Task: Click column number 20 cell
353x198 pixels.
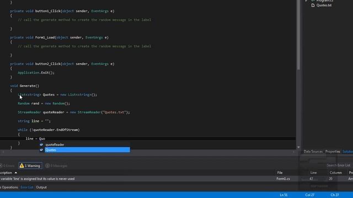Action: point(330,179)
